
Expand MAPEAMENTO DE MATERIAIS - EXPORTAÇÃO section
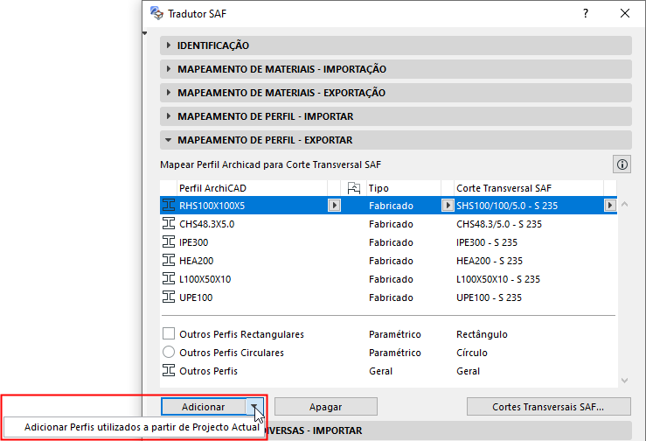pyautogui.click(x=169, y=93)
